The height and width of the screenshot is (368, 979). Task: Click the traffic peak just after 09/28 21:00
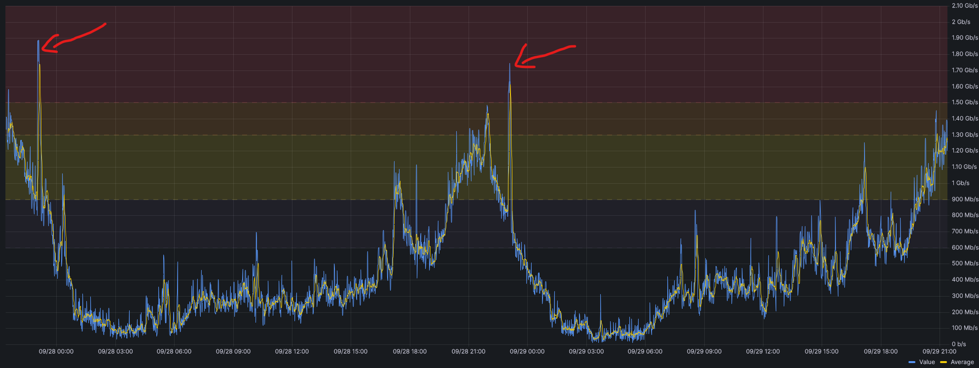coord(487,106)
